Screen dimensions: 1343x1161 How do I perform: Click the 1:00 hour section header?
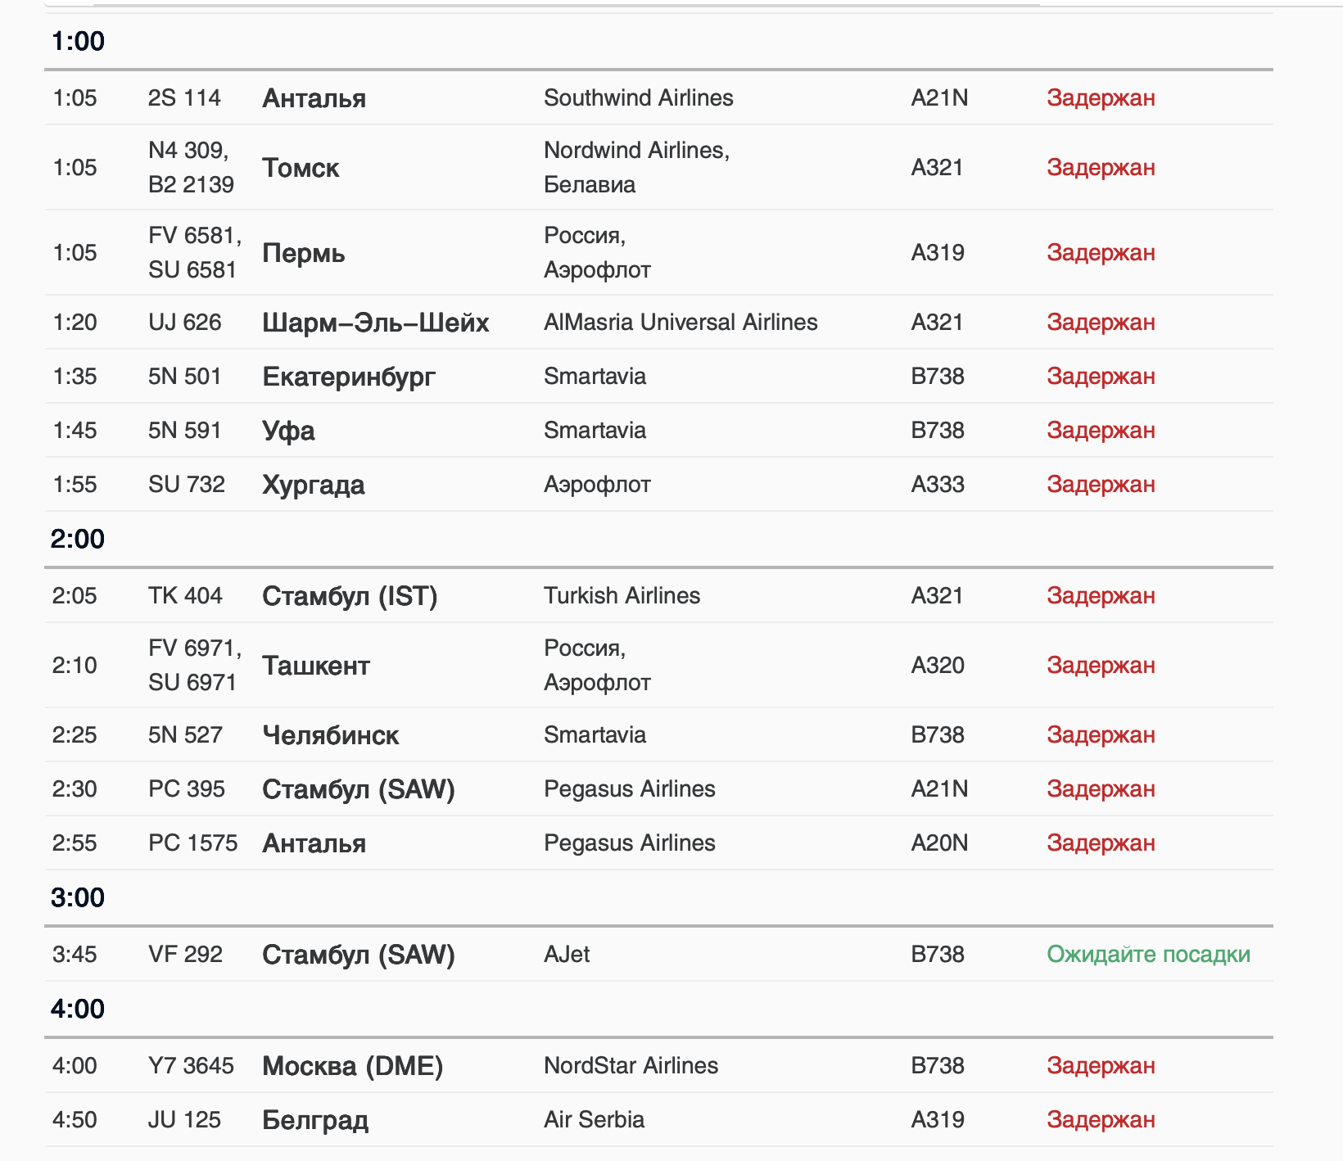78,41
